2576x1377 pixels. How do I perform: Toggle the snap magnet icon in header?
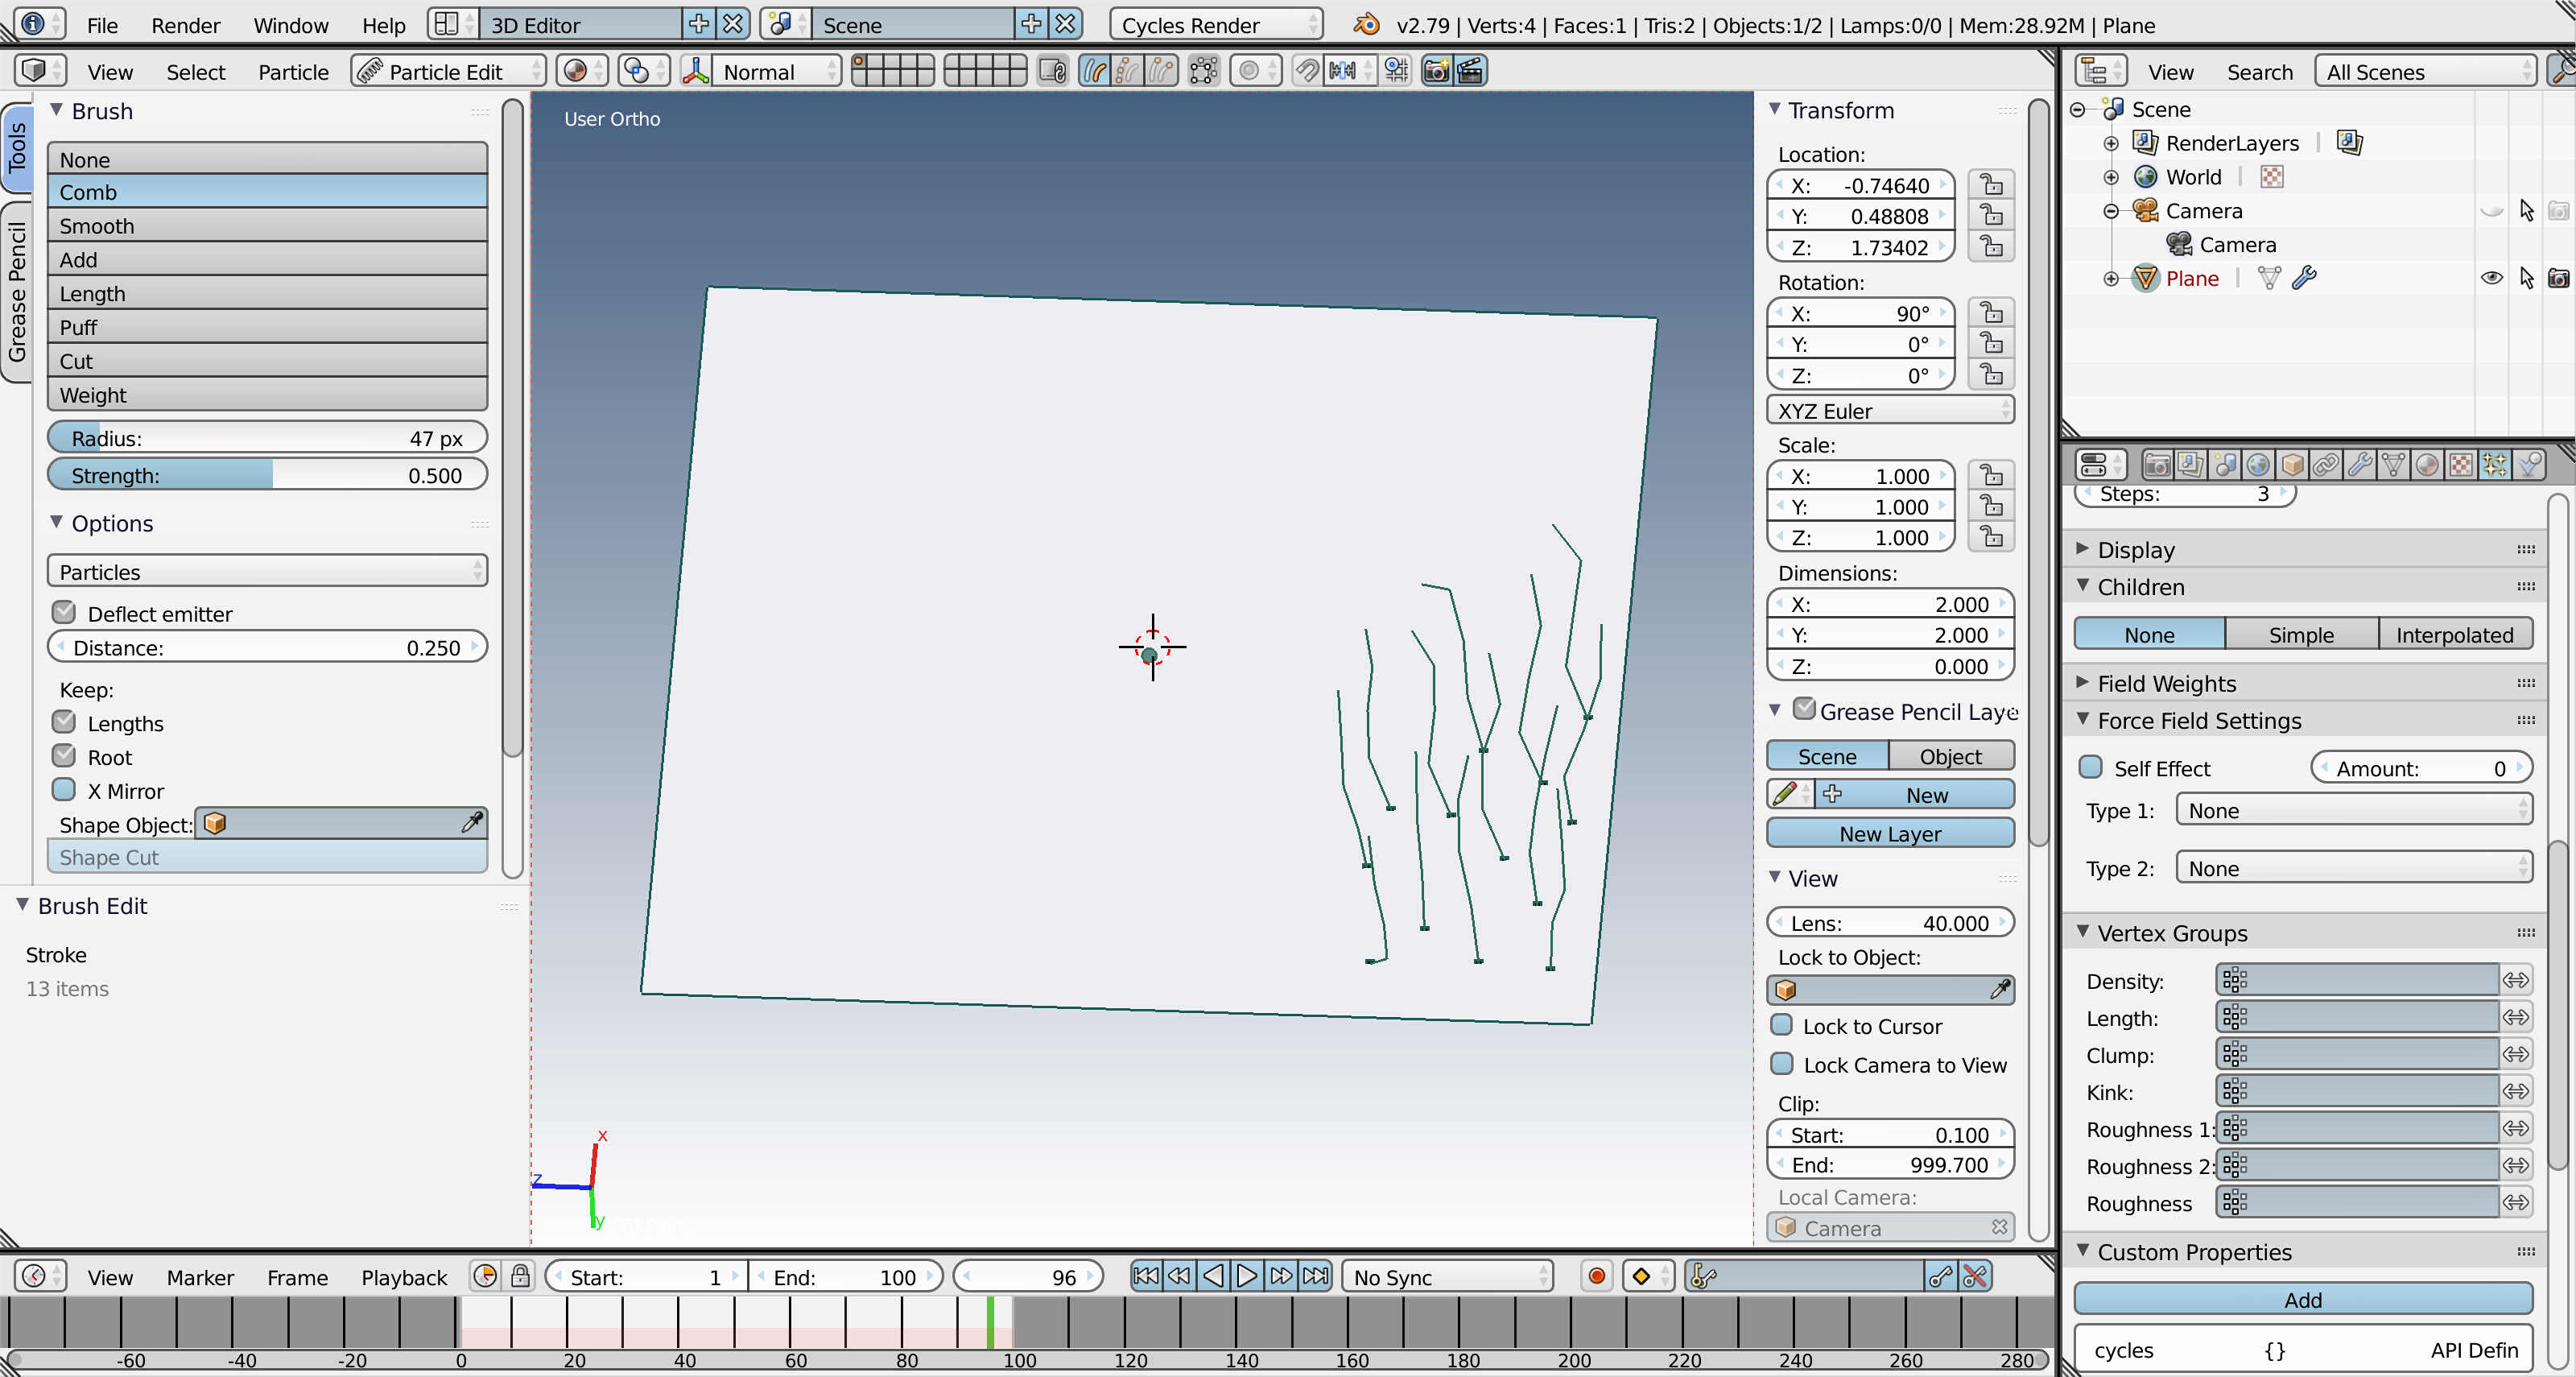[1307, 71]
